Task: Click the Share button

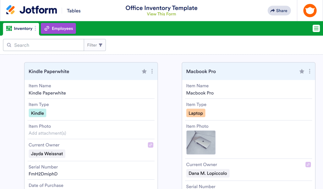Action: (x=279, y=10)
